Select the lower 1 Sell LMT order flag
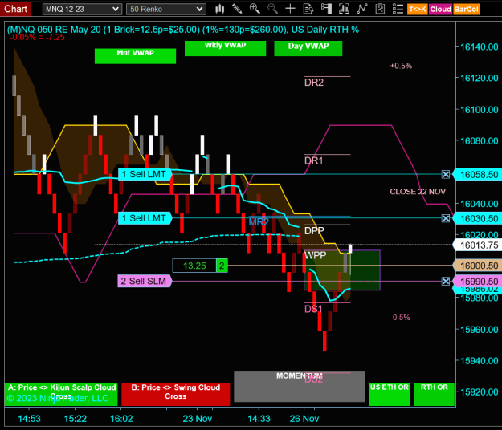502x430 pixels. tap(145, 218)
